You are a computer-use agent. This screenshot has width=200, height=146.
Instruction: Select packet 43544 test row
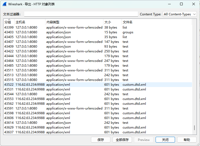tap(98, 94)
